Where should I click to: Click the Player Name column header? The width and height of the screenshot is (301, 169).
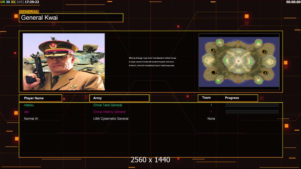[40, 98]
